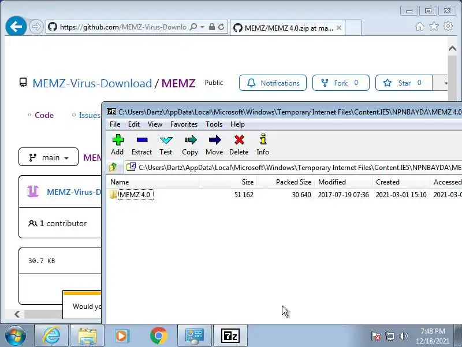
Task: Launch Internet Explorer from the taskbar
Action: coord(51,335)
